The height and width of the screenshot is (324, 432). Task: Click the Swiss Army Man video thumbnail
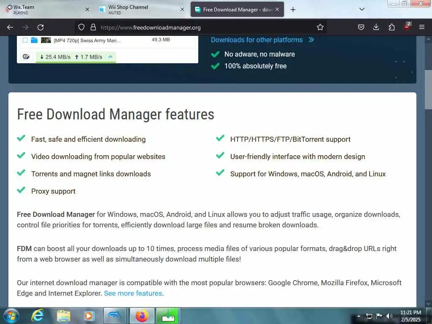[46, 40]
